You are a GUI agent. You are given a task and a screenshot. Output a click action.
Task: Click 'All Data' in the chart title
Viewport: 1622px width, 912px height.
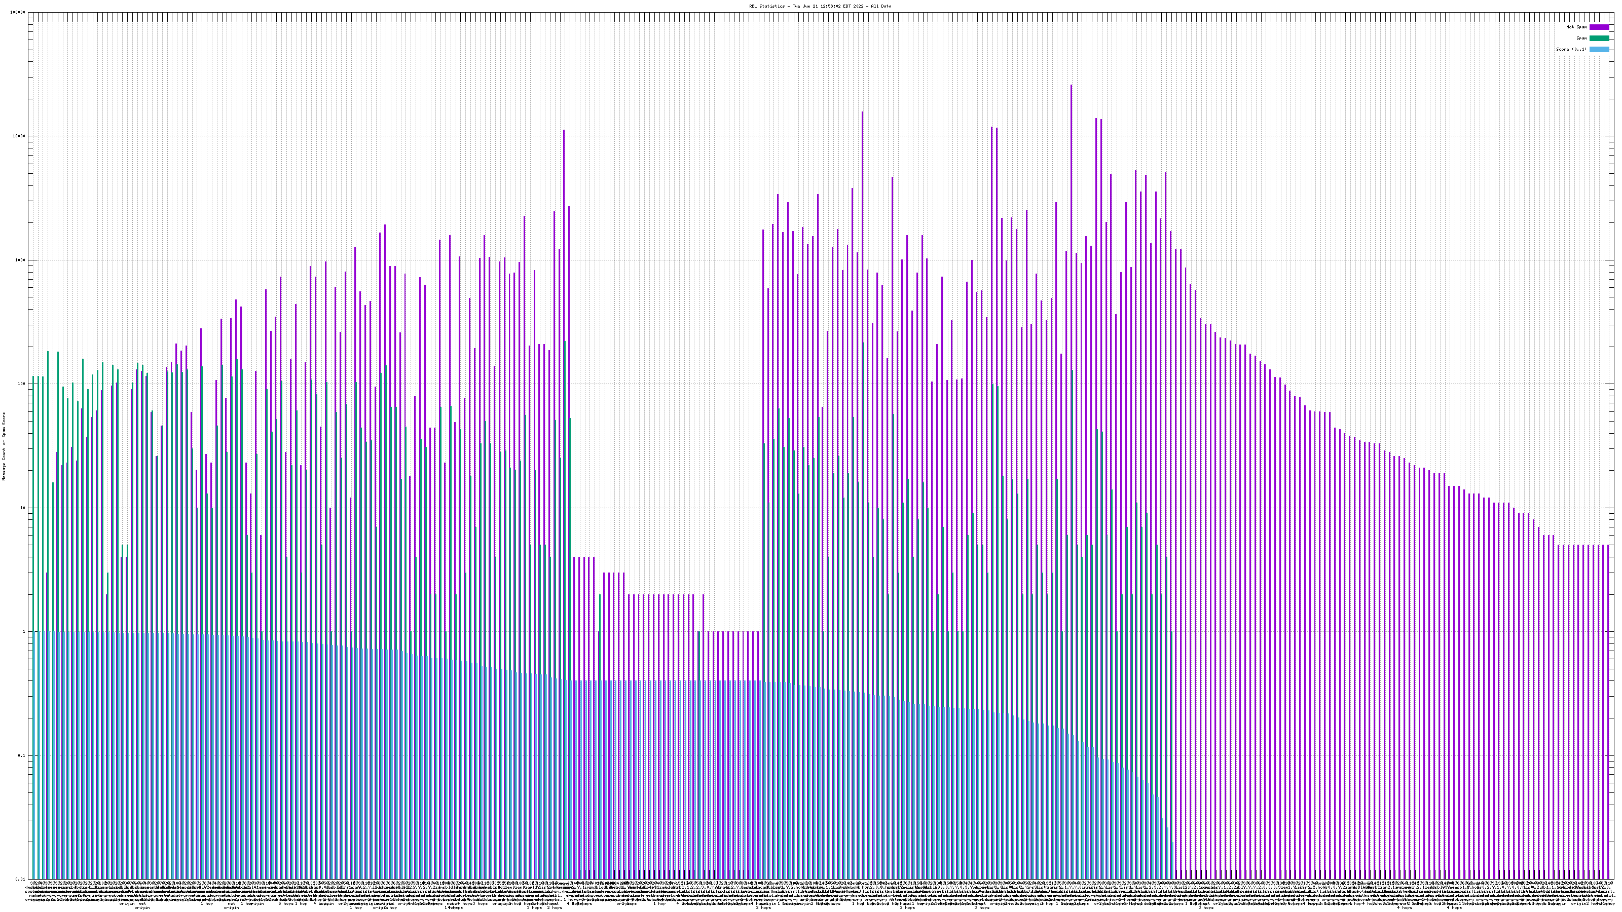coord(881,6)
